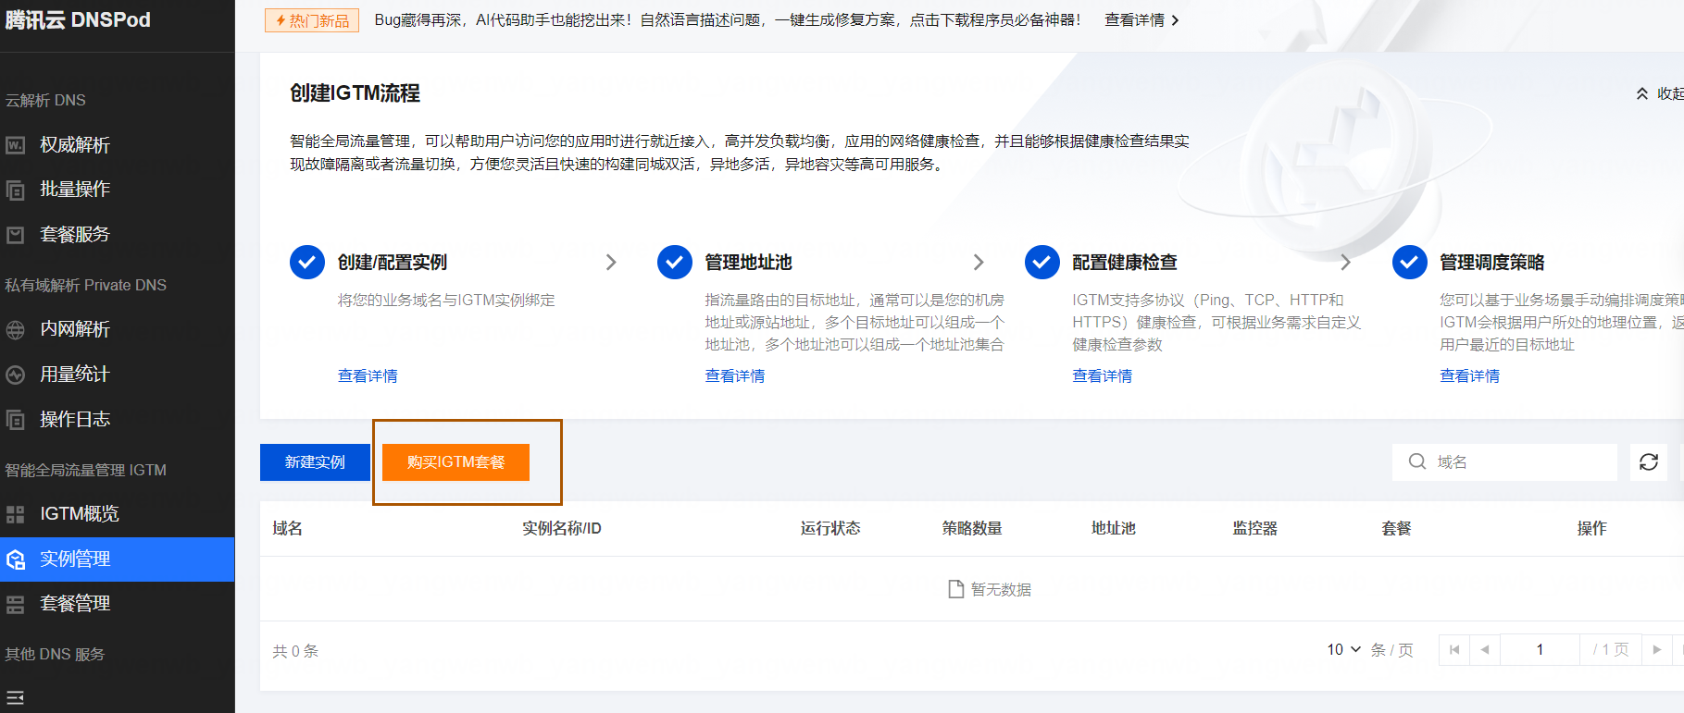Collapse the guide with 收起
The width and height of the screenshot is (1684, 713).
1660,93
